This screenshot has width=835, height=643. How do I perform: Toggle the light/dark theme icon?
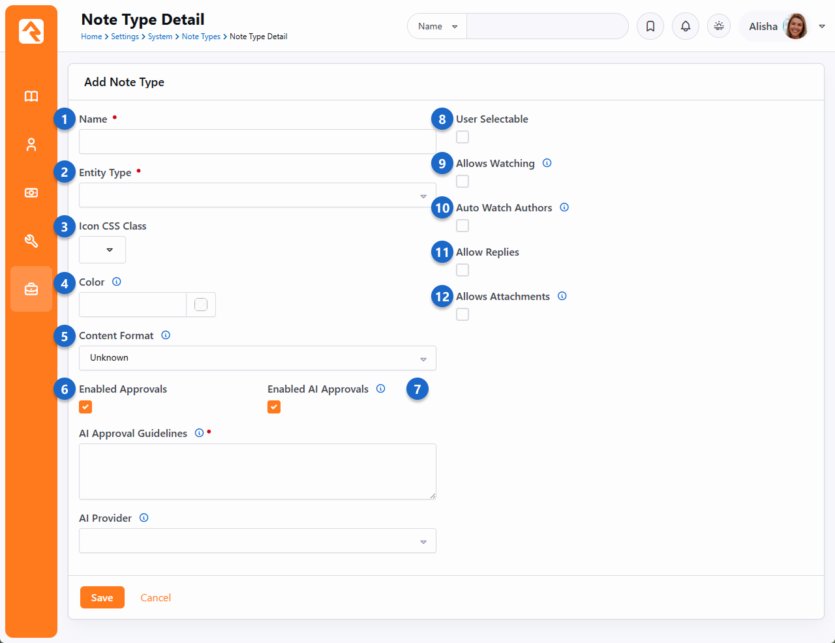tap(719, 26)
